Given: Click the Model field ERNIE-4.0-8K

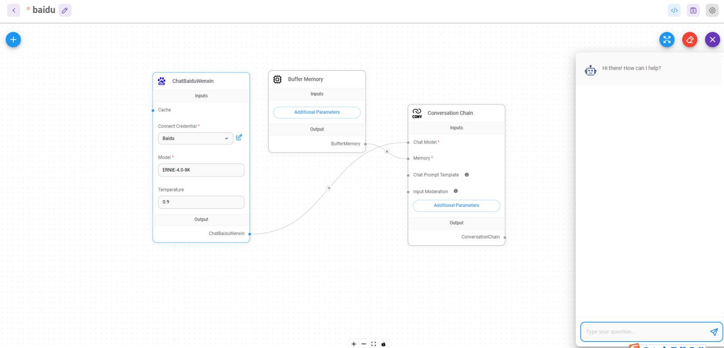Looking at the screenshot, I should [x=201, y=170].
